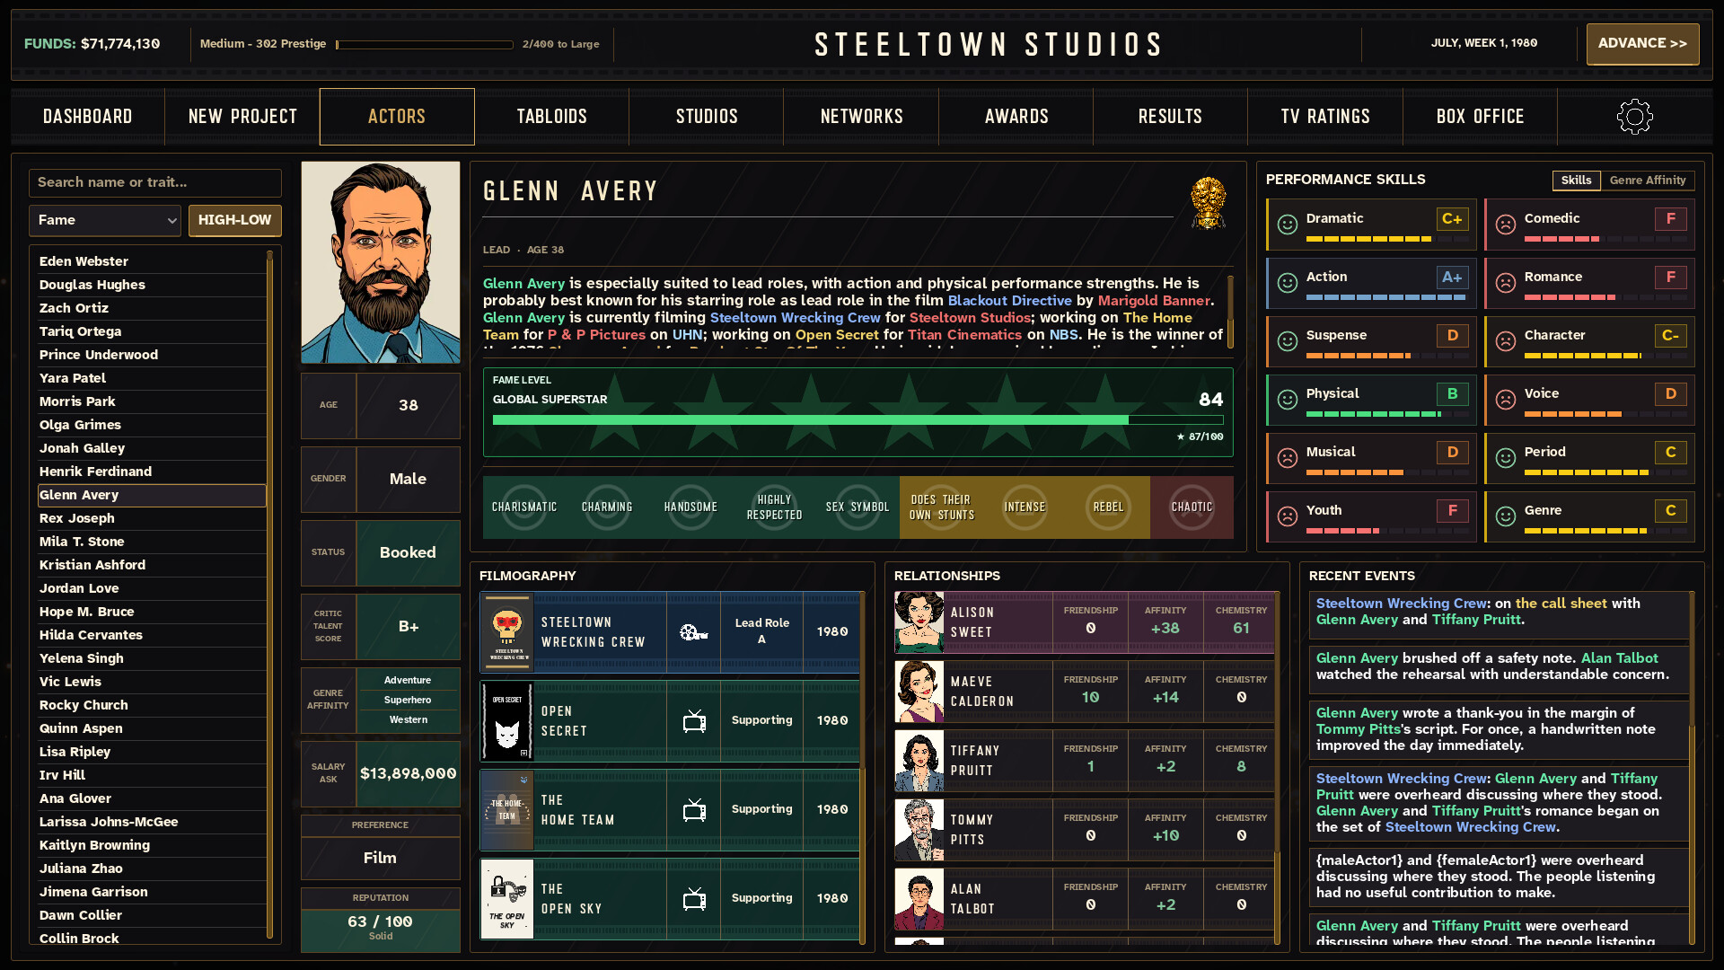1724x970 pixels.
Task: Open the Dashboard tab
Action: click(88, 117)
